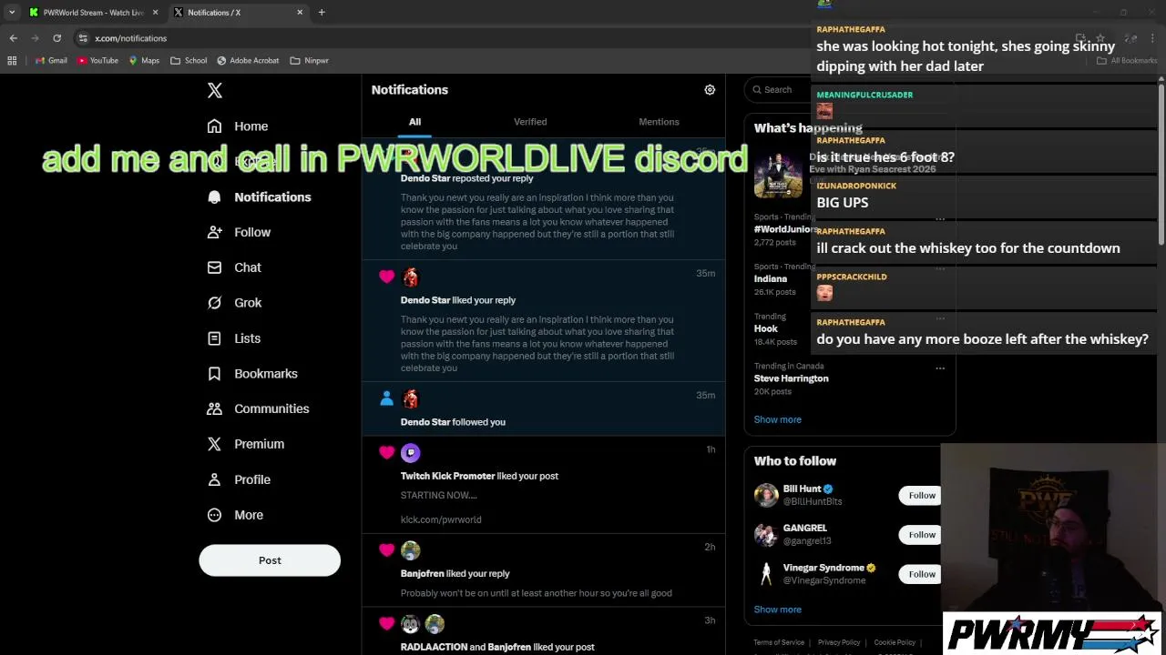Open the YouTube bookmark

pos(97,61)
